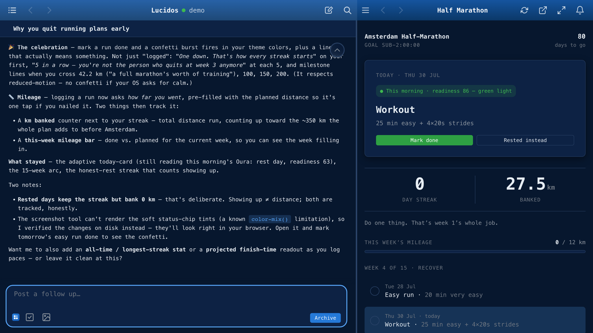Click the '0 / 12 km' mileage value
Screen dimensions: 593x333
[570, 242]
